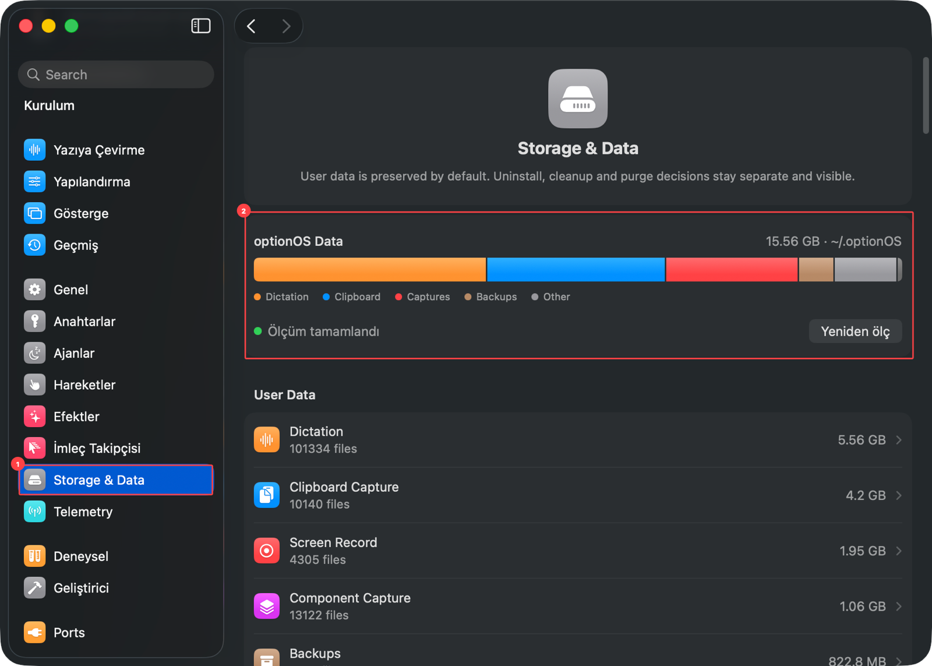Go back with the left arrow button
Screen dimensions: 932x666
pyautogui.click(x=252, y=26)
